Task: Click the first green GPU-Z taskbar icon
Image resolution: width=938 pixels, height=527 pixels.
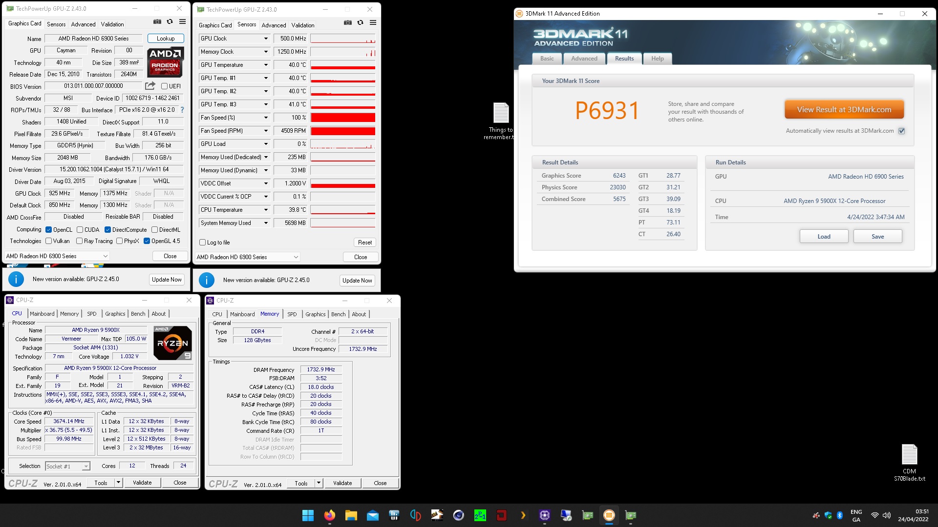Action: click(x=587, y=515)
